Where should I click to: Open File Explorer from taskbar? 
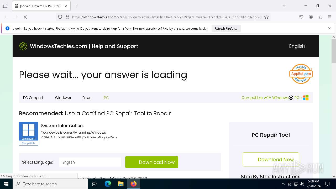[120, 184]
